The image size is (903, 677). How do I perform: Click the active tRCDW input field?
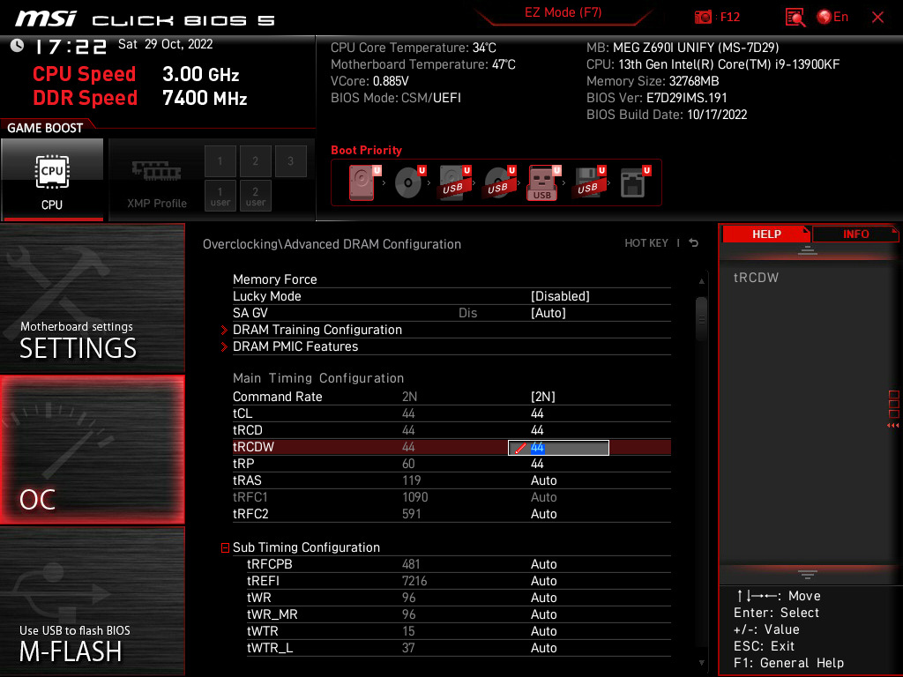(558, 448)
